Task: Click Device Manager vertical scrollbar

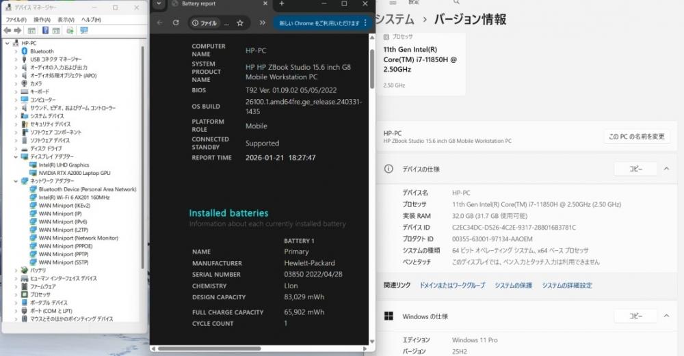Action: (x=143, y=157)
